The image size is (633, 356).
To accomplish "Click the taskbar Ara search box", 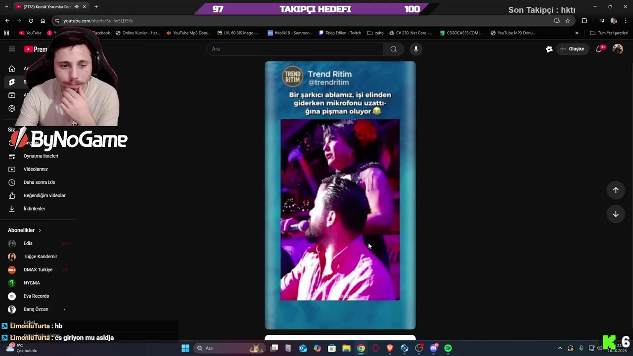I will (229, 348).
